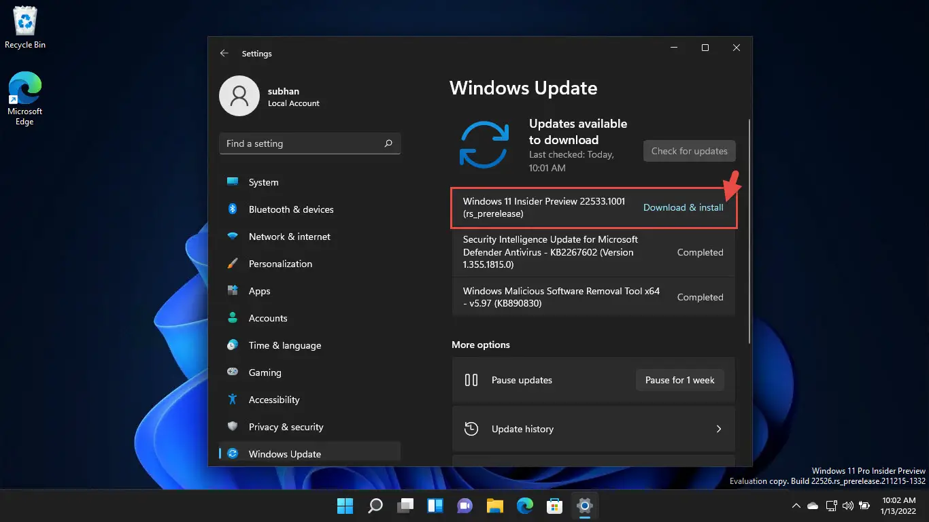Go to Bluetooth & devices settings
This screenshot has width=929, height=522.
click(x=309, y=209)
